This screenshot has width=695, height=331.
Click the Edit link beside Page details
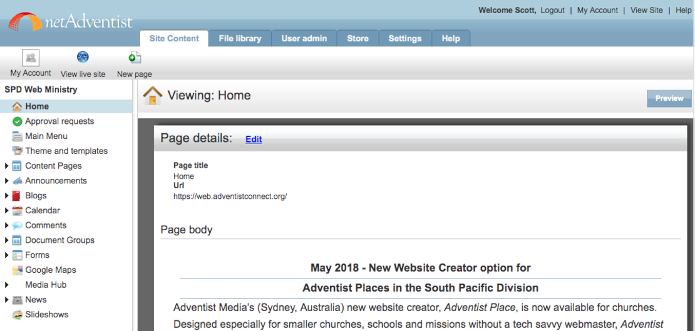[254, 139]
